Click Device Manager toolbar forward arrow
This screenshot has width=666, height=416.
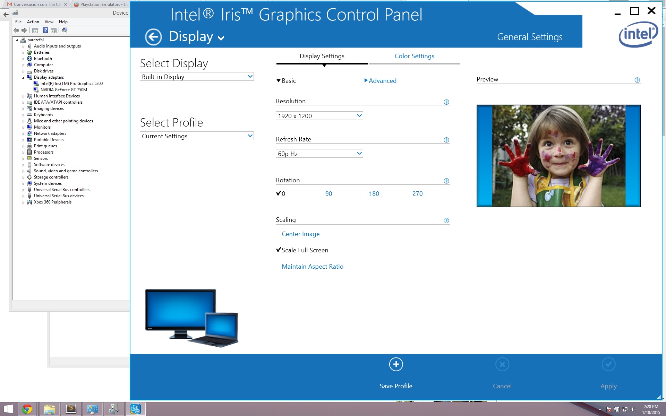(x=24, y=30)
